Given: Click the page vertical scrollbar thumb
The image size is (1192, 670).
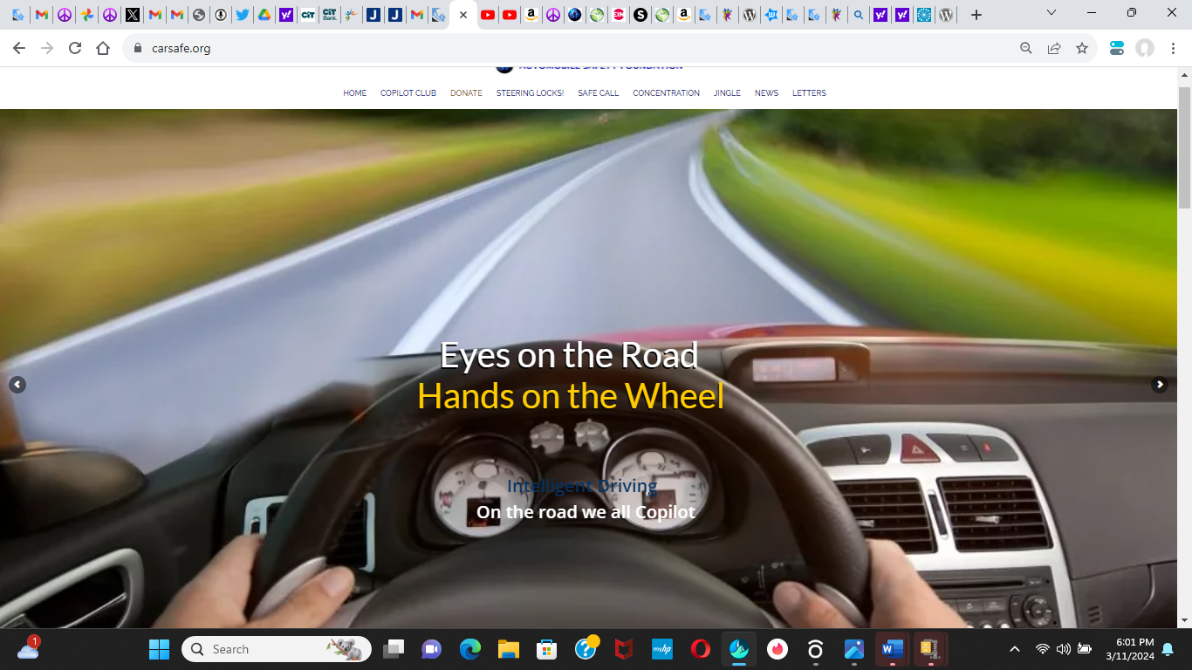Looking at the screenshot, I should (x=1184, y=147).
